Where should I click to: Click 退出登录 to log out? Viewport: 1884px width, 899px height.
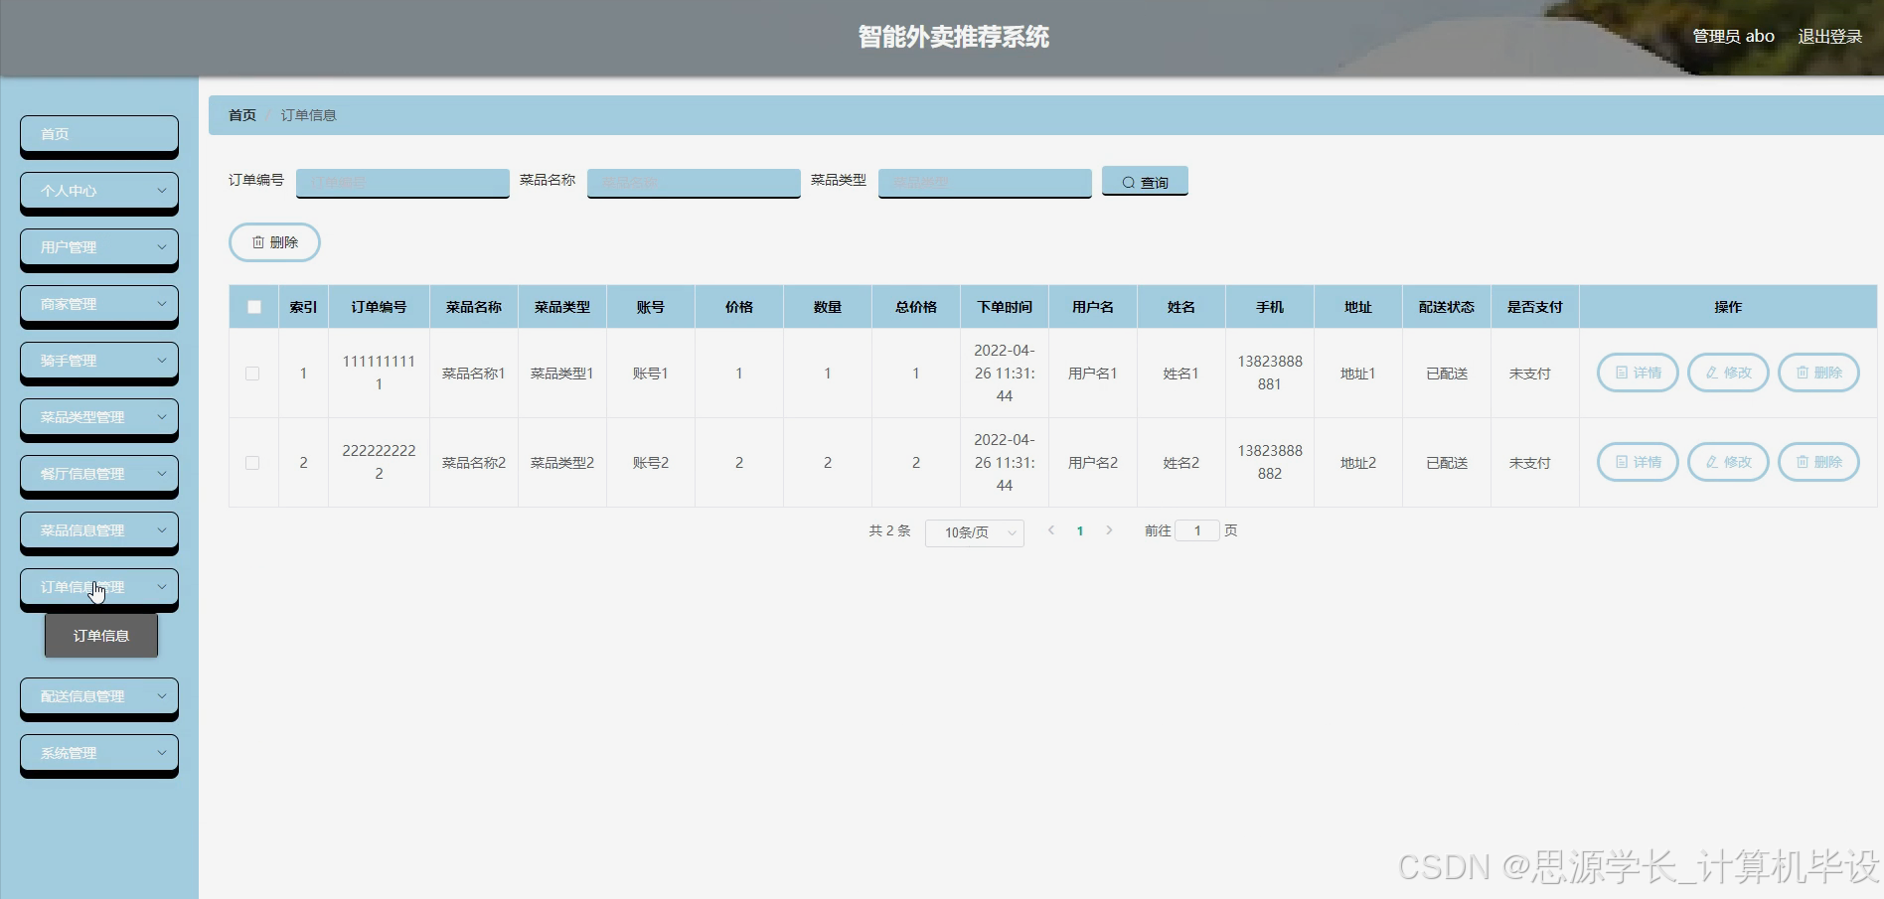pyautogui.click(x=1830, y=36)
